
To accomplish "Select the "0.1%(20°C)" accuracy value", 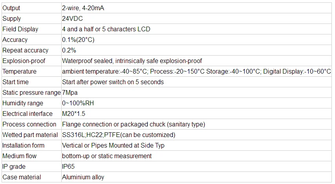I will 78,40.
